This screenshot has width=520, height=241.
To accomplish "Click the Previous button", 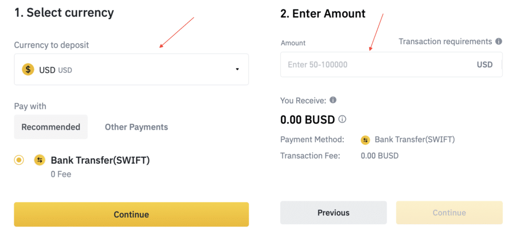I will coord(334,213).
